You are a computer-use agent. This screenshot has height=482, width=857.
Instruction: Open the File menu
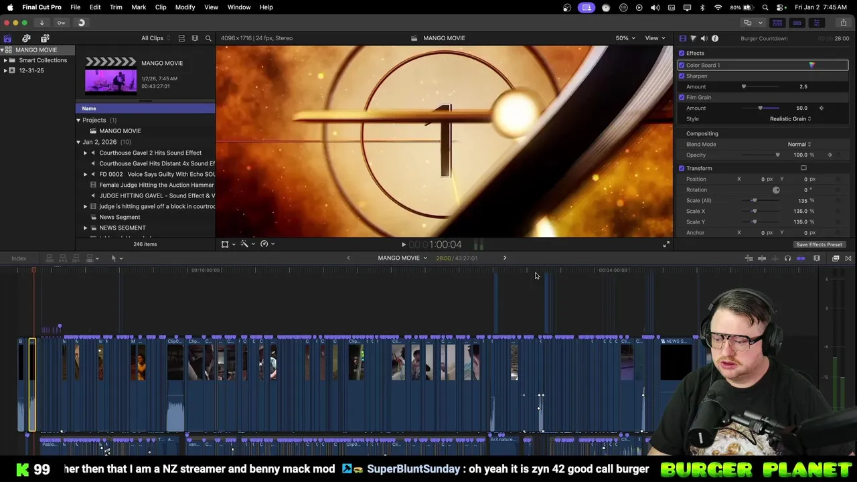[76, 7]
